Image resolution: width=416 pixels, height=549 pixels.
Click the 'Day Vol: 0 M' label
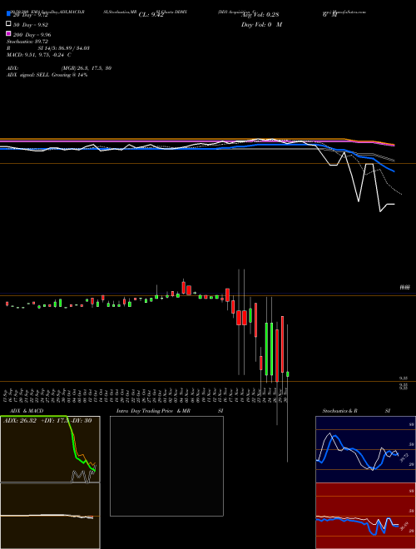click(261, 24)
